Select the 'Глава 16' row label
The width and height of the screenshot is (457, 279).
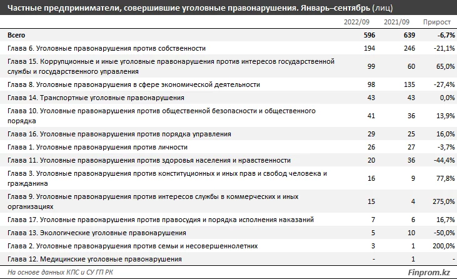[119, 134]
